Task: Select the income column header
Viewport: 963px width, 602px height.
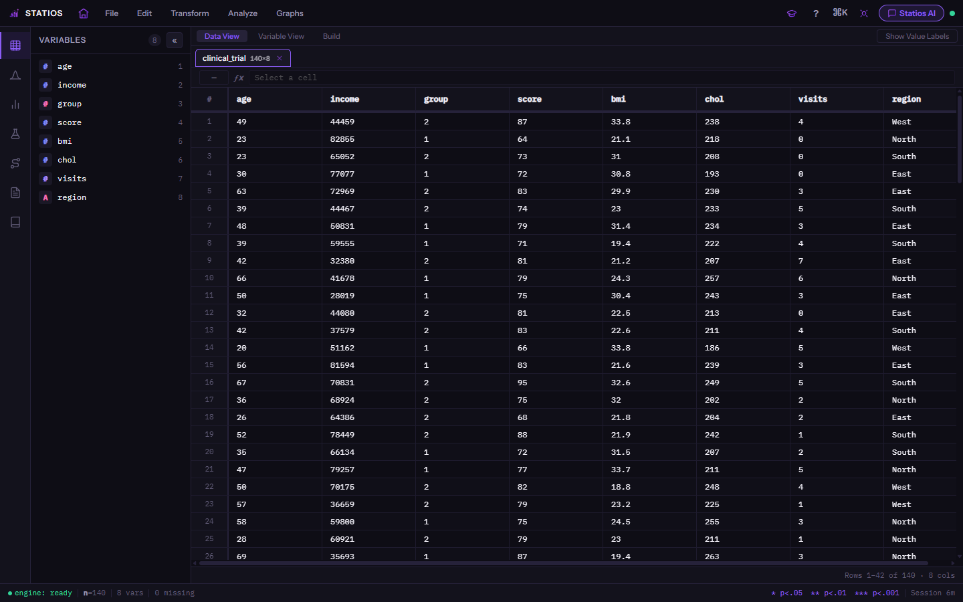Action: [368, 99]
